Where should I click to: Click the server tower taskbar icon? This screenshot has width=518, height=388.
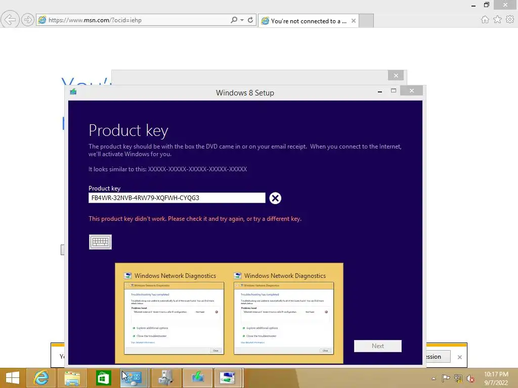[x=166, y=378]
